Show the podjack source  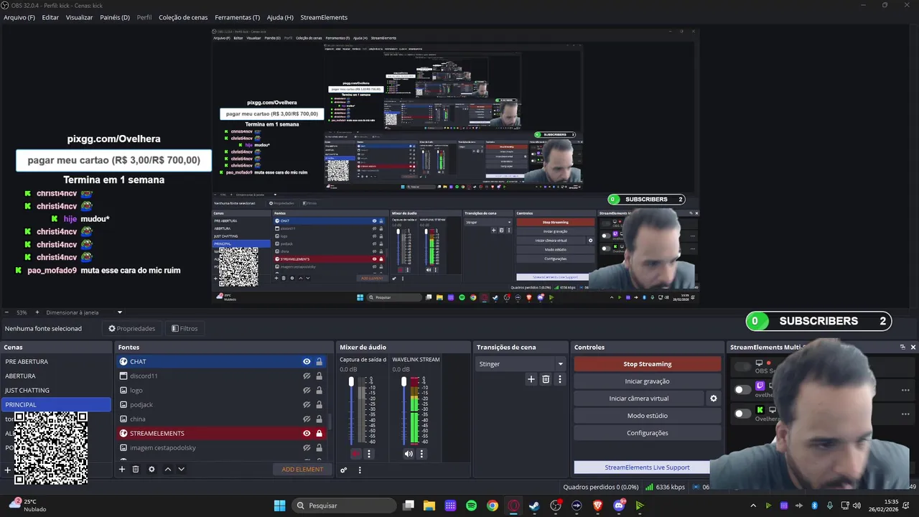[x=307, y=404]
